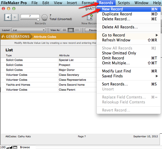Toggle the status toolbar icon at bottom

click(x=15, y=147)
